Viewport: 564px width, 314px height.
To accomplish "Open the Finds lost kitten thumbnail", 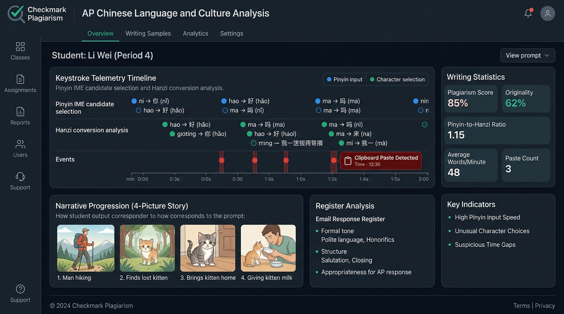I will tap(147, 248).
